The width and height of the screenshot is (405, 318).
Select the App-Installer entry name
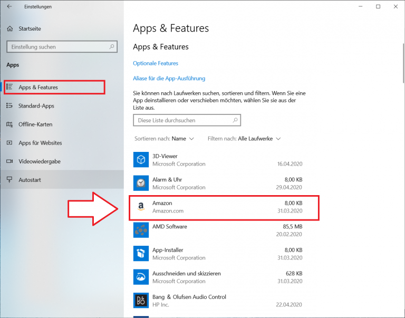point(168,250)
